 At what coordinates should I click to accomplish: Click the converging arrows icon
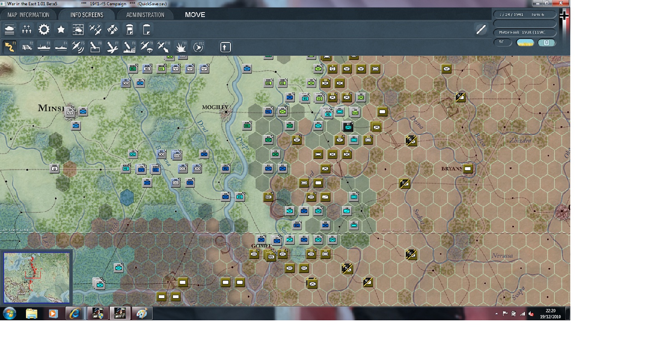112,30
